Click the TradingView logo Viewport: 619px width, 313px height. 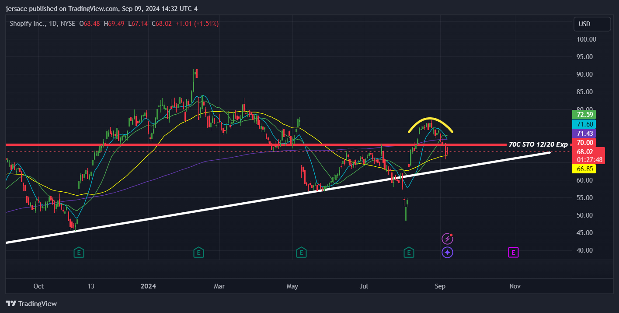(31, 304)
